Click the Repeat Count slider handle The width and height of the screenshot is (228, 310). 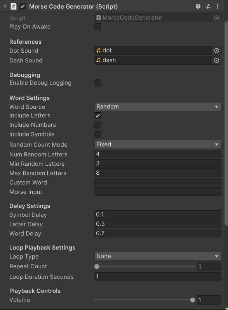(97, 266)
